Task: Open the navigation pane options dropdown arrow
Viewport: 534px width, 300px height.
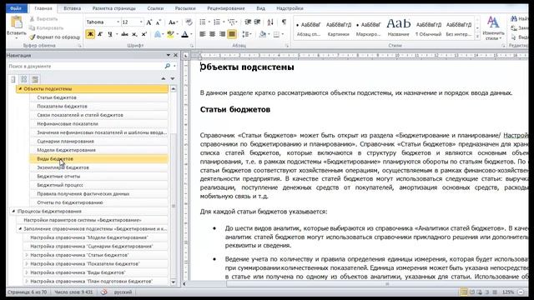Action: click(169, 55)
